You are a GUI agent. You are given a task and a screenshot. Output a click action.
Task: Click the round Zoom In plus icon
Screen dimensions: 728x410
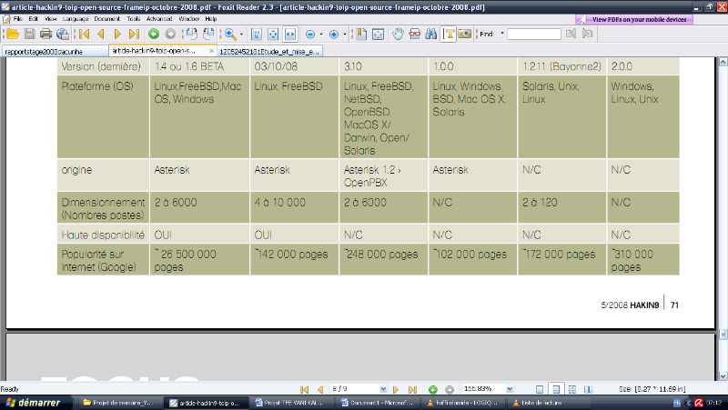(x=334, y=35)
